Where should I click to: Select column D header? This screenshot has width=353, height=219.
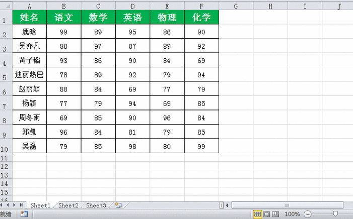132,6
